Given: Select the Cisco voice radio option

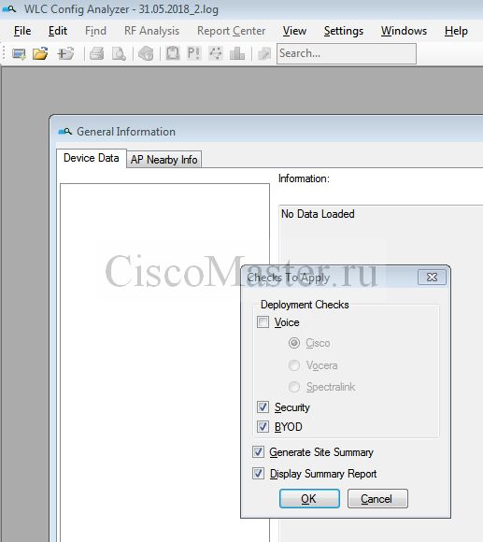Looking at the screenshot, I should click(294, 343).
